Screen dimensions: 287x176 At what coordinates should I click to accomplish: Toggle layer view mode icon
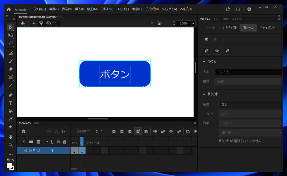24,132
